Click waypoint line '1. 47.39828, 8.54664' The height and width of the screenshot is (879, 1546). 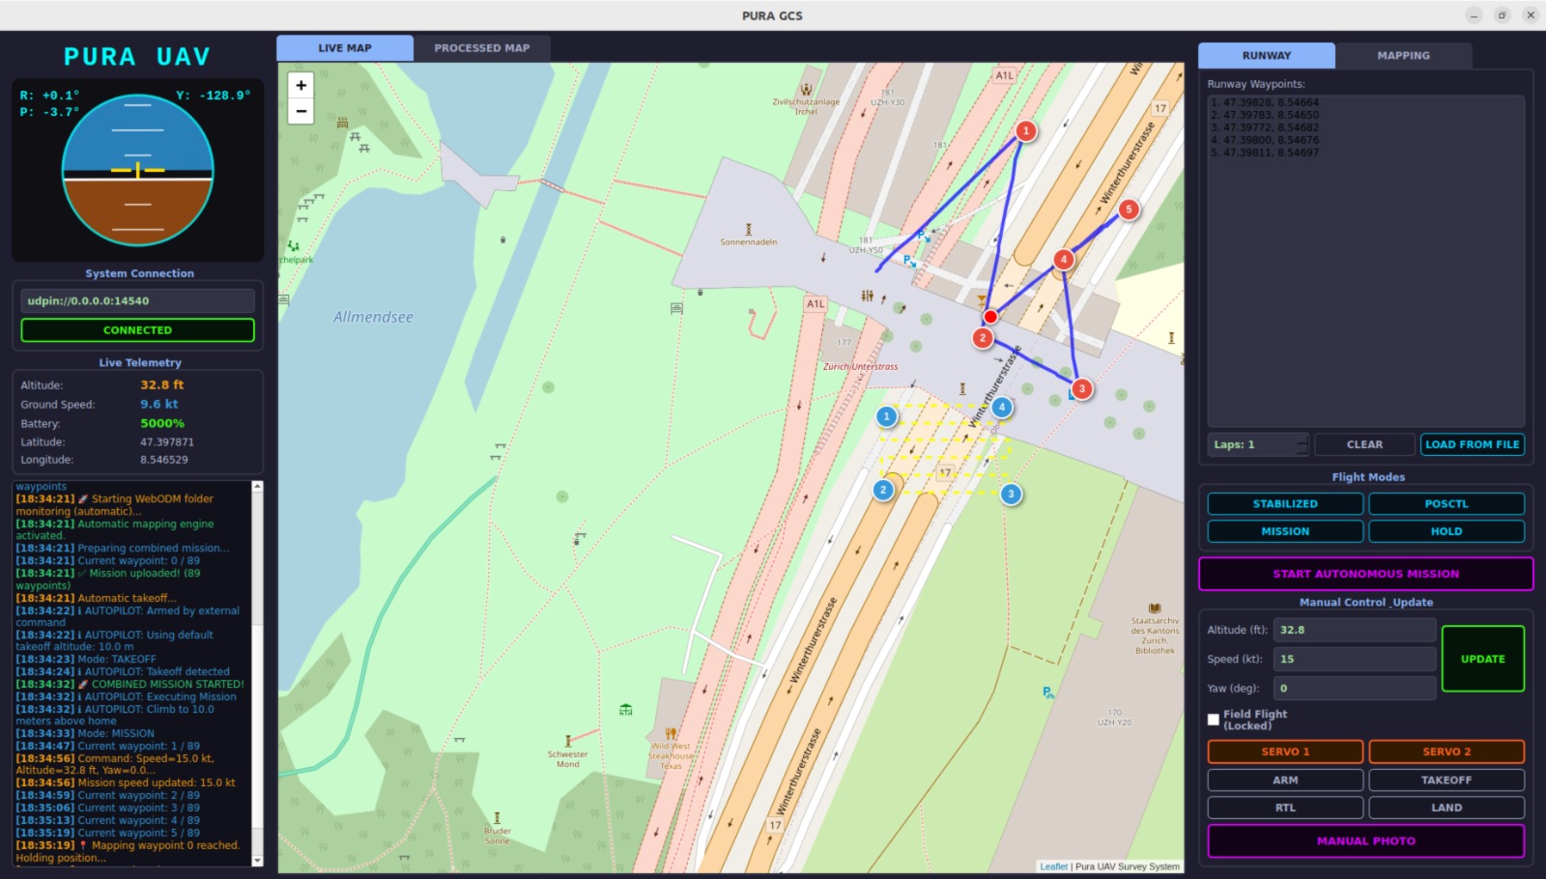tap(1265, 102)
